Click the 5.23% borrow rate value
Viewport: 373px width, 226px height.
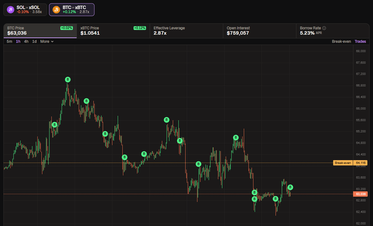tap(307, 33)
